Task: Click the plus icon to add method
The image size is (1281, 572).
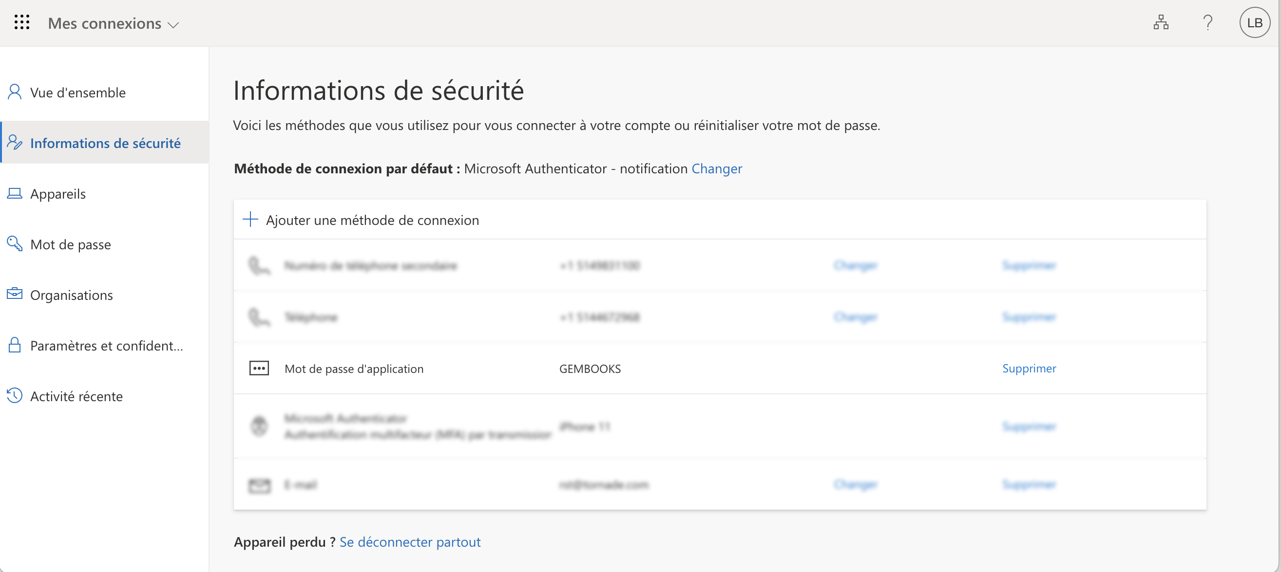Action: click(250, 219)
